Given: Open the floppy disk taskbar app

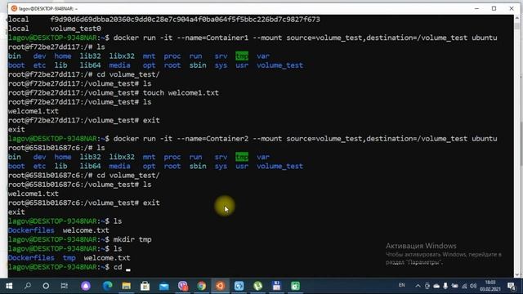Looking at the screenshot, I should point(276,286).
